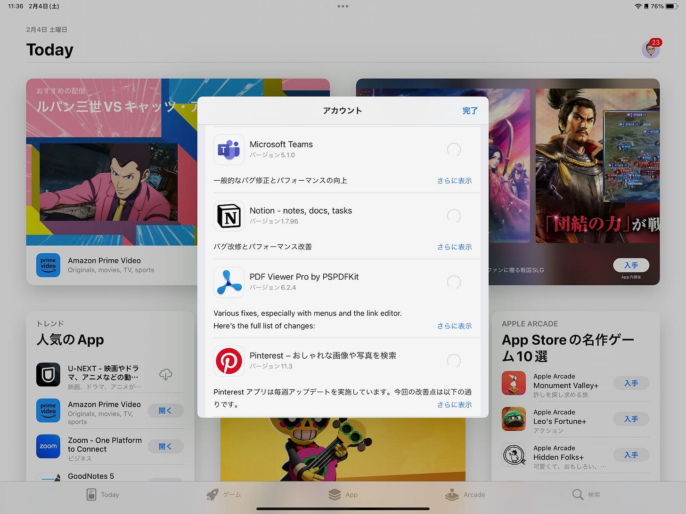Tap the Hidden Folks+ icon
Image resolution: width=686 pixels, height=514 pixels.
coord(514,455)
